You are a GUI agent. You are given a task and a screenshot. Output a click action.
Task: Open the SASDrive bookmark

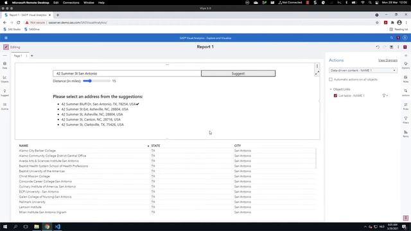pos(32,30)
